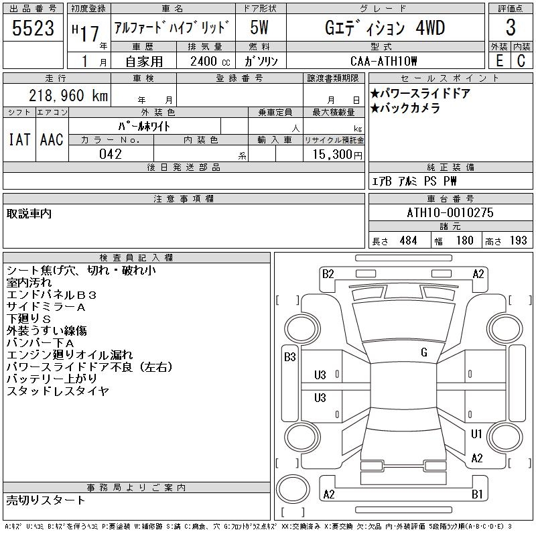
Task: Click the shift type IAT
Action: pos(19,140)
